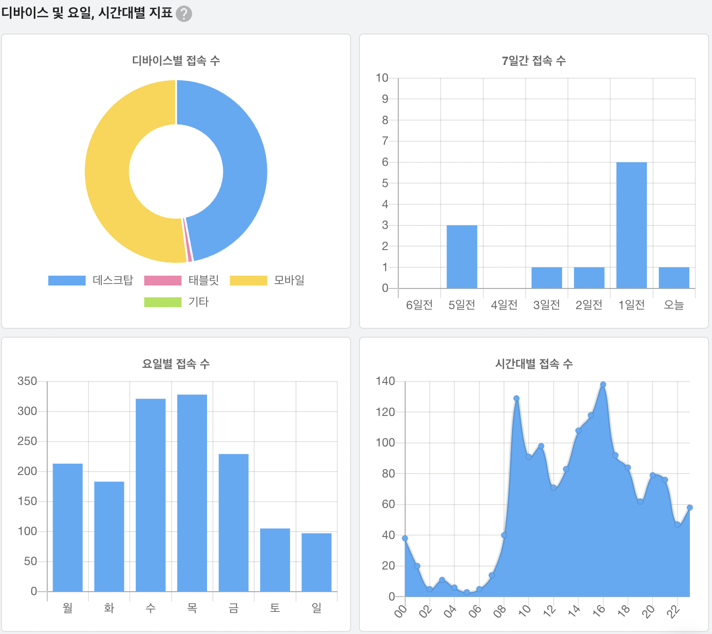Image resolution: width=712 pixels, height=634 pixels.
Task: Select the yellow mobile donut segment
Action: tap(107, 172)
